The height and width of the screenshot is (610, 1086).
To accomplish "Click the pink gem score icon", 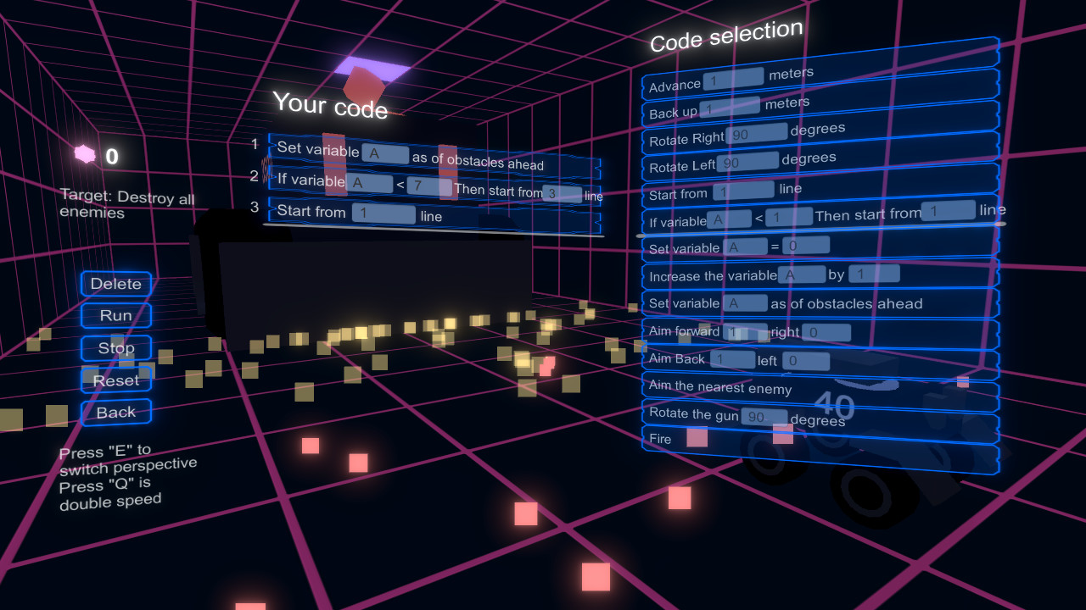I will [x=85, y=154].
